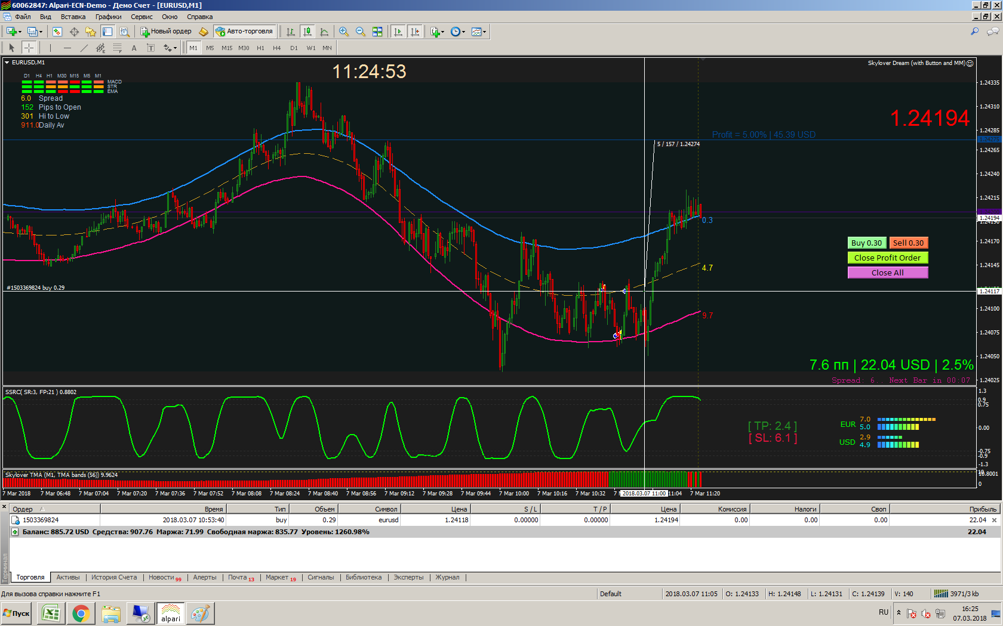Switch chart to bar chart style

[x=291, y=32]
